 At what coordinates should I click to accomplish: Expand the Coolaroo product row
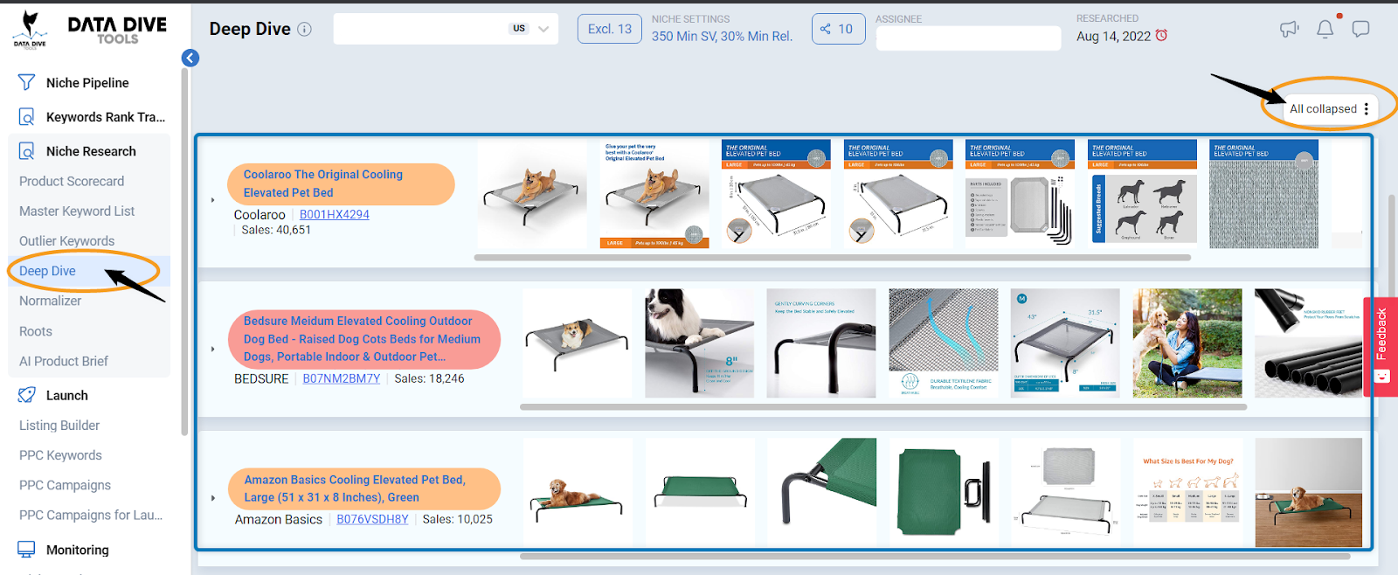212,200
